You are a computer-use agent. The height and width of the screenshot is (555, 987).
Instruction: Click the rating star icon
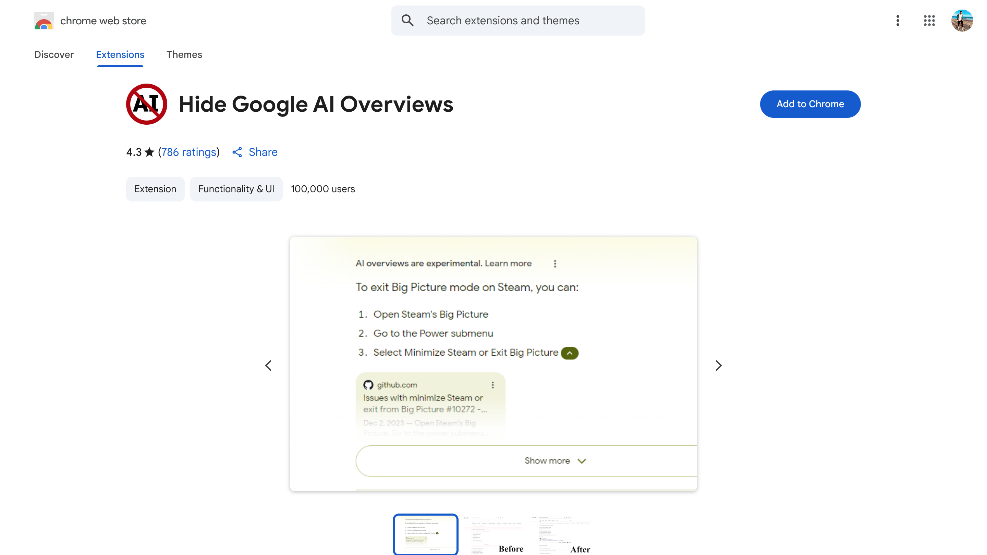[x=149, y=152]
